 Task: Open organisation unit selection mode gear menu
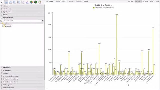pyautogui.click(x=2, y=21)
